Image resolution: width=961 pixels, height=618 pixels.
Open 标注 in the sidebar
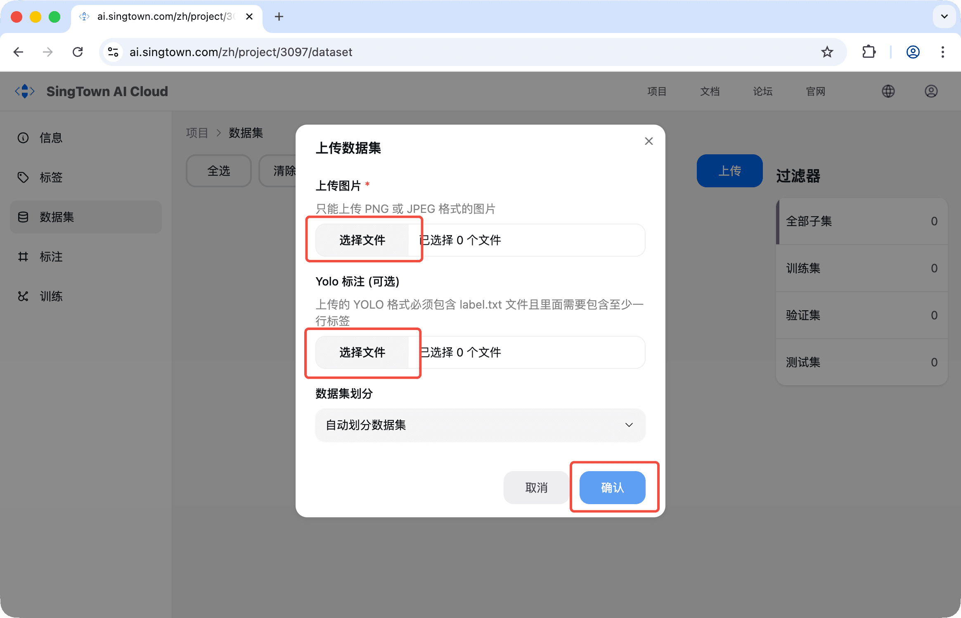coord(51,257)
